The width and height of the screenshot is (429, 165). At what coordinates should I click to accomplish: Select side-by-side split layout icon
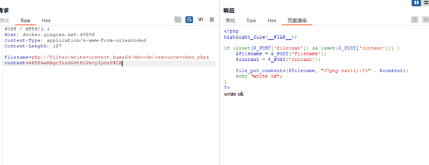(x=416, y=3)
